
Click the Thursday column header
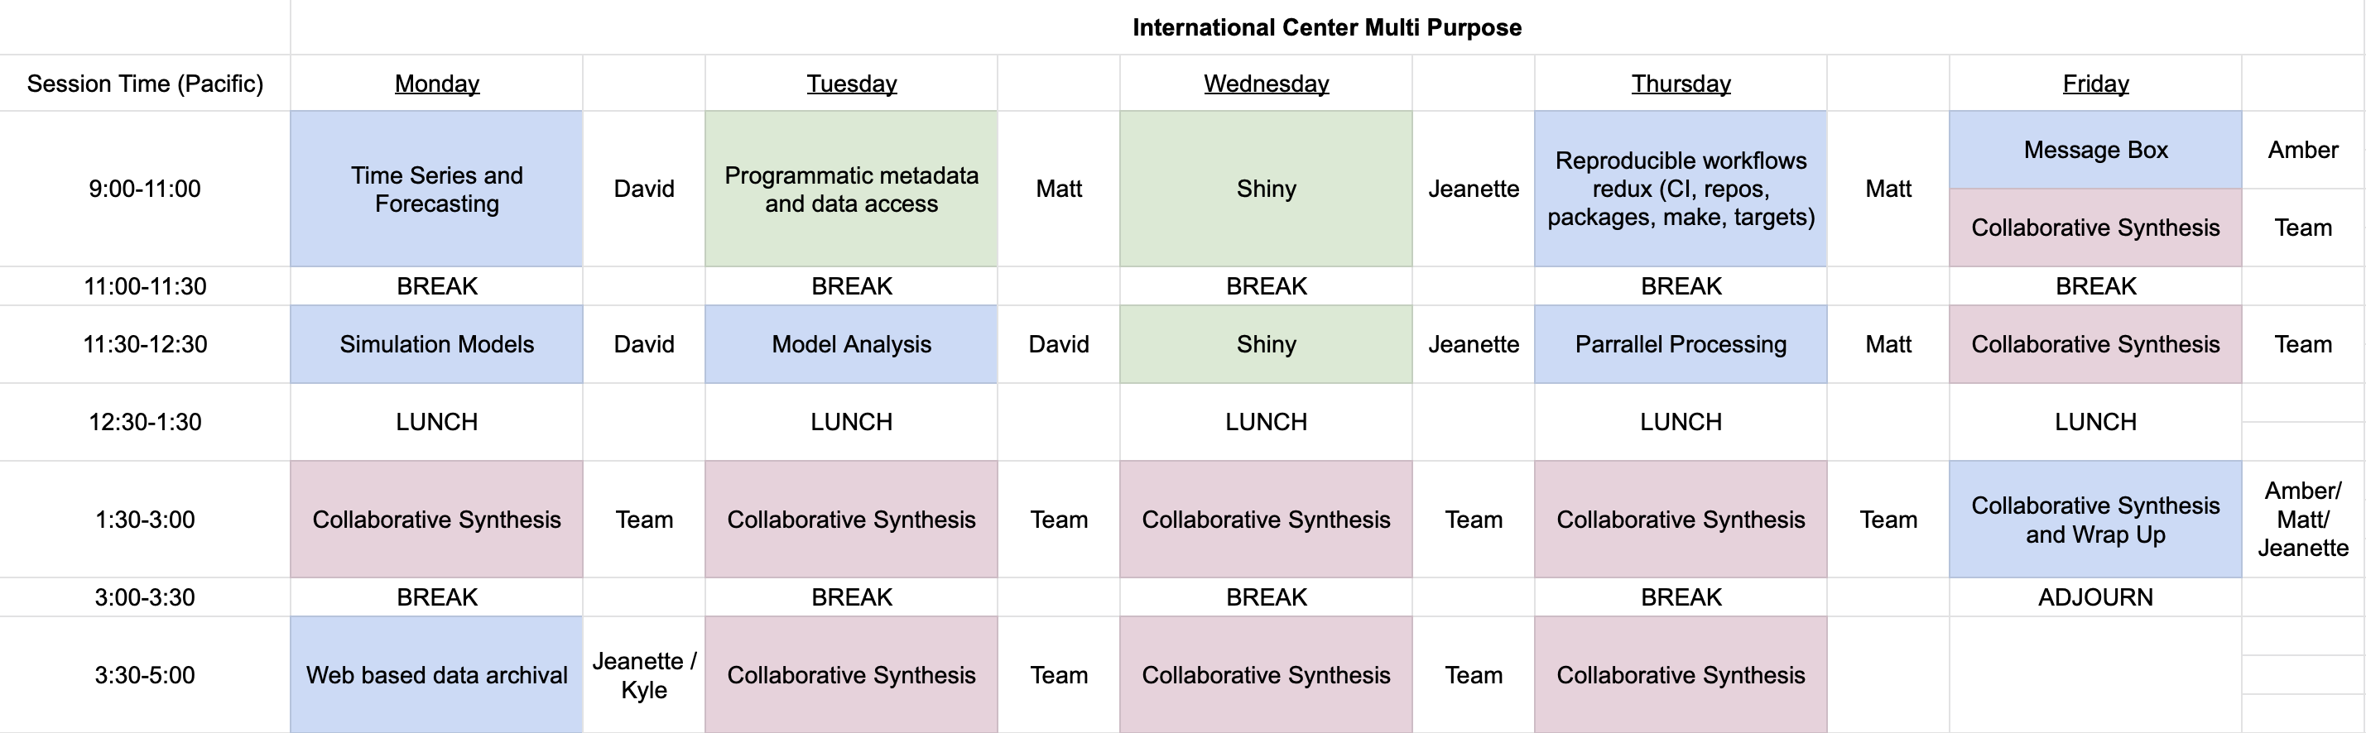click(x=1681, y=84)
